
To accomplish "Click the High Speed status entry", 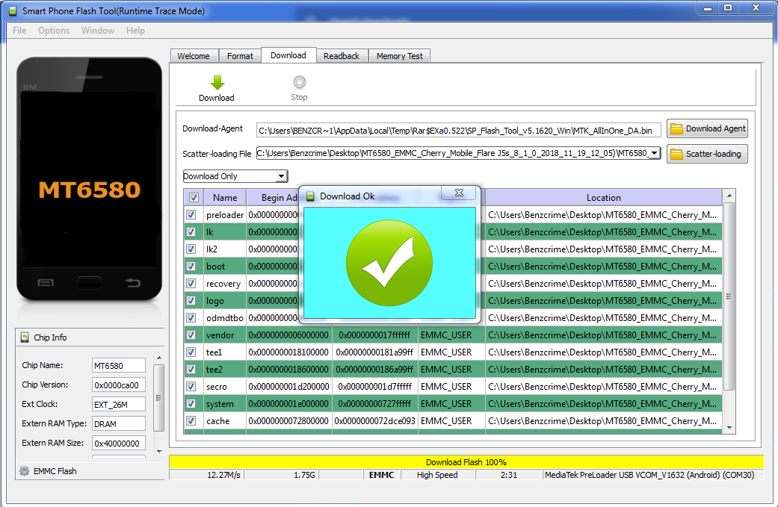I will pyautogui.click(x=437, y=475).
